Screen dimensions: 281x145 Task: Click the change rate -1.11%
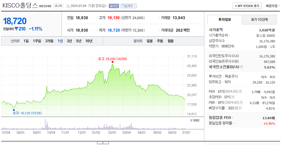35,29
